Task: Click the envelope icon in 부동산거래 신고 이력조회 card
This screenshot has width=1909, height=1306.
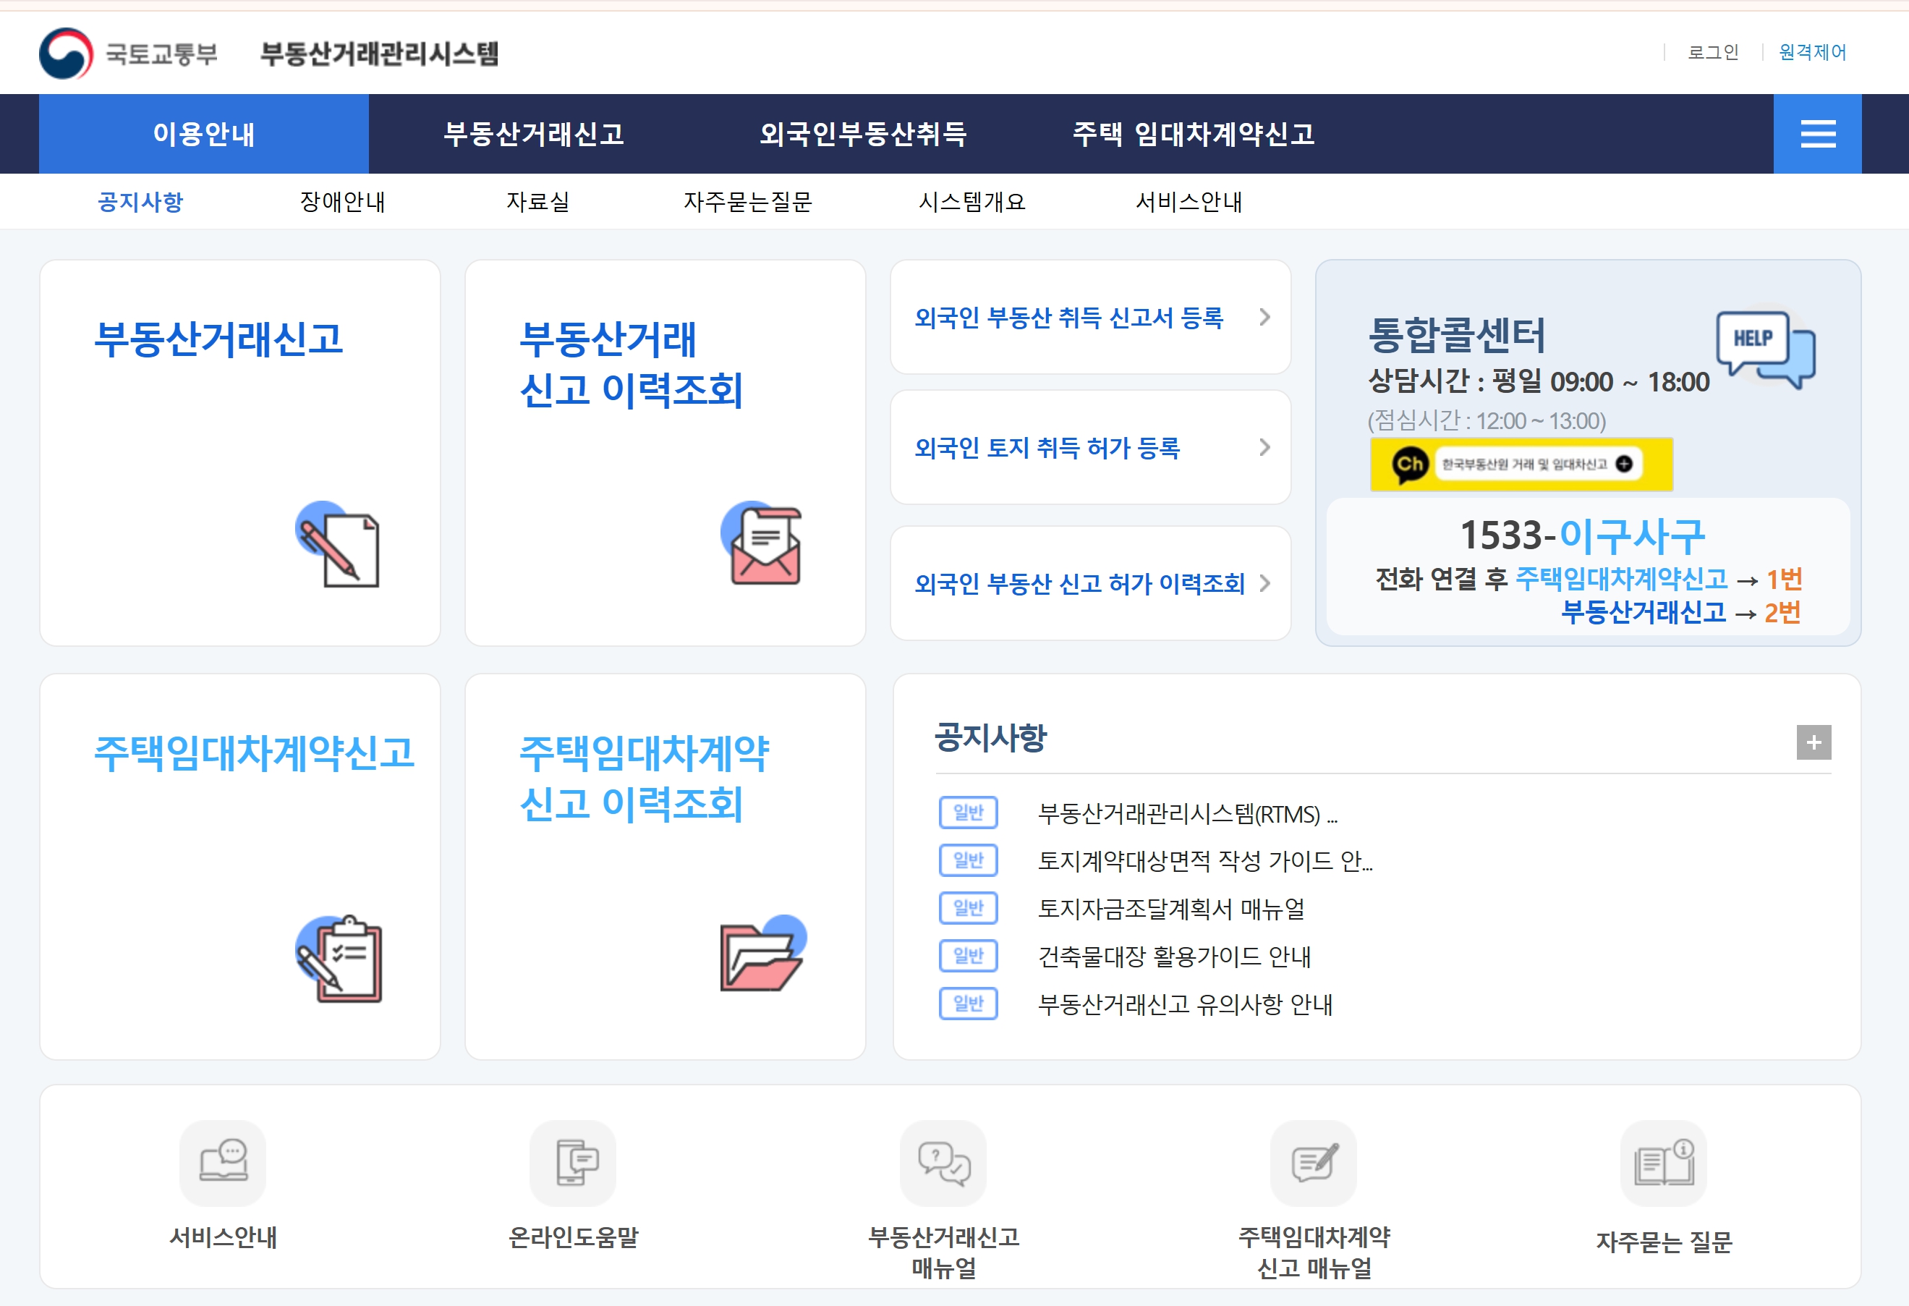Action: coord(762,543)
